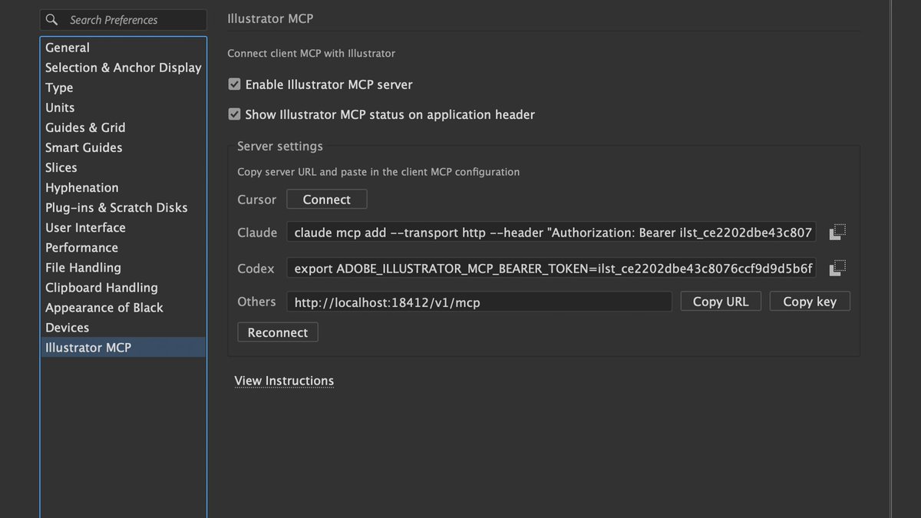921x518 pixels.
Task: Uncheck Show Illustrator MCP status on application header
Action: (235, 114)
